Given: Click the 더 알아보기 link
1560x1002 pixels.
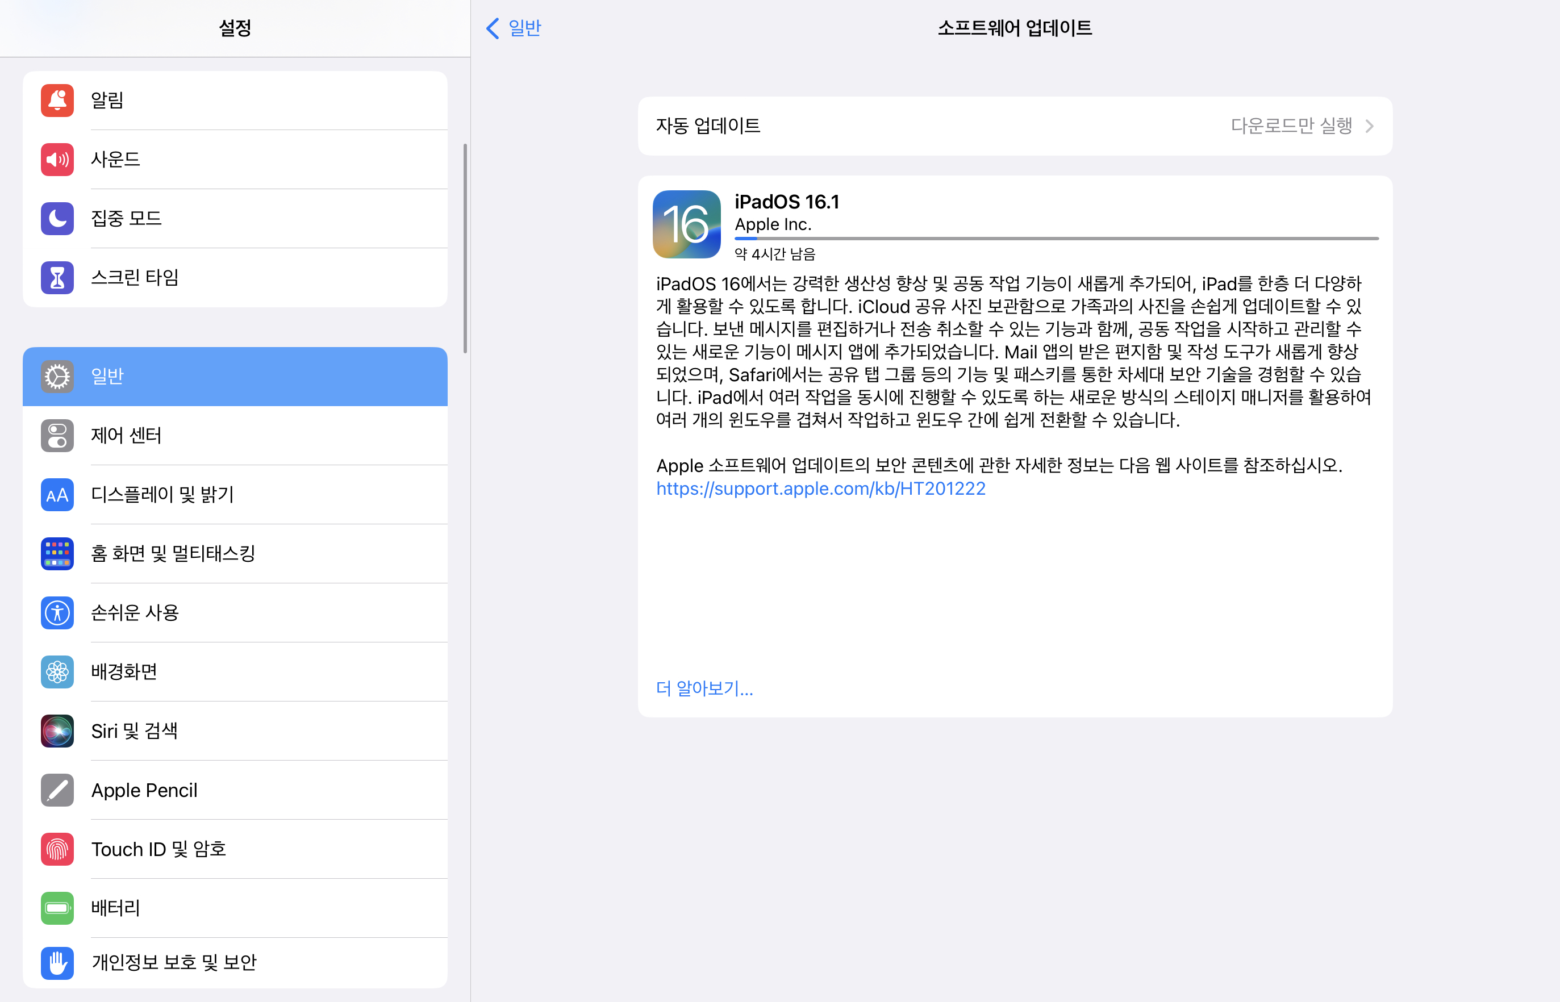Looking at the screenshot, I should click(704, 688).
